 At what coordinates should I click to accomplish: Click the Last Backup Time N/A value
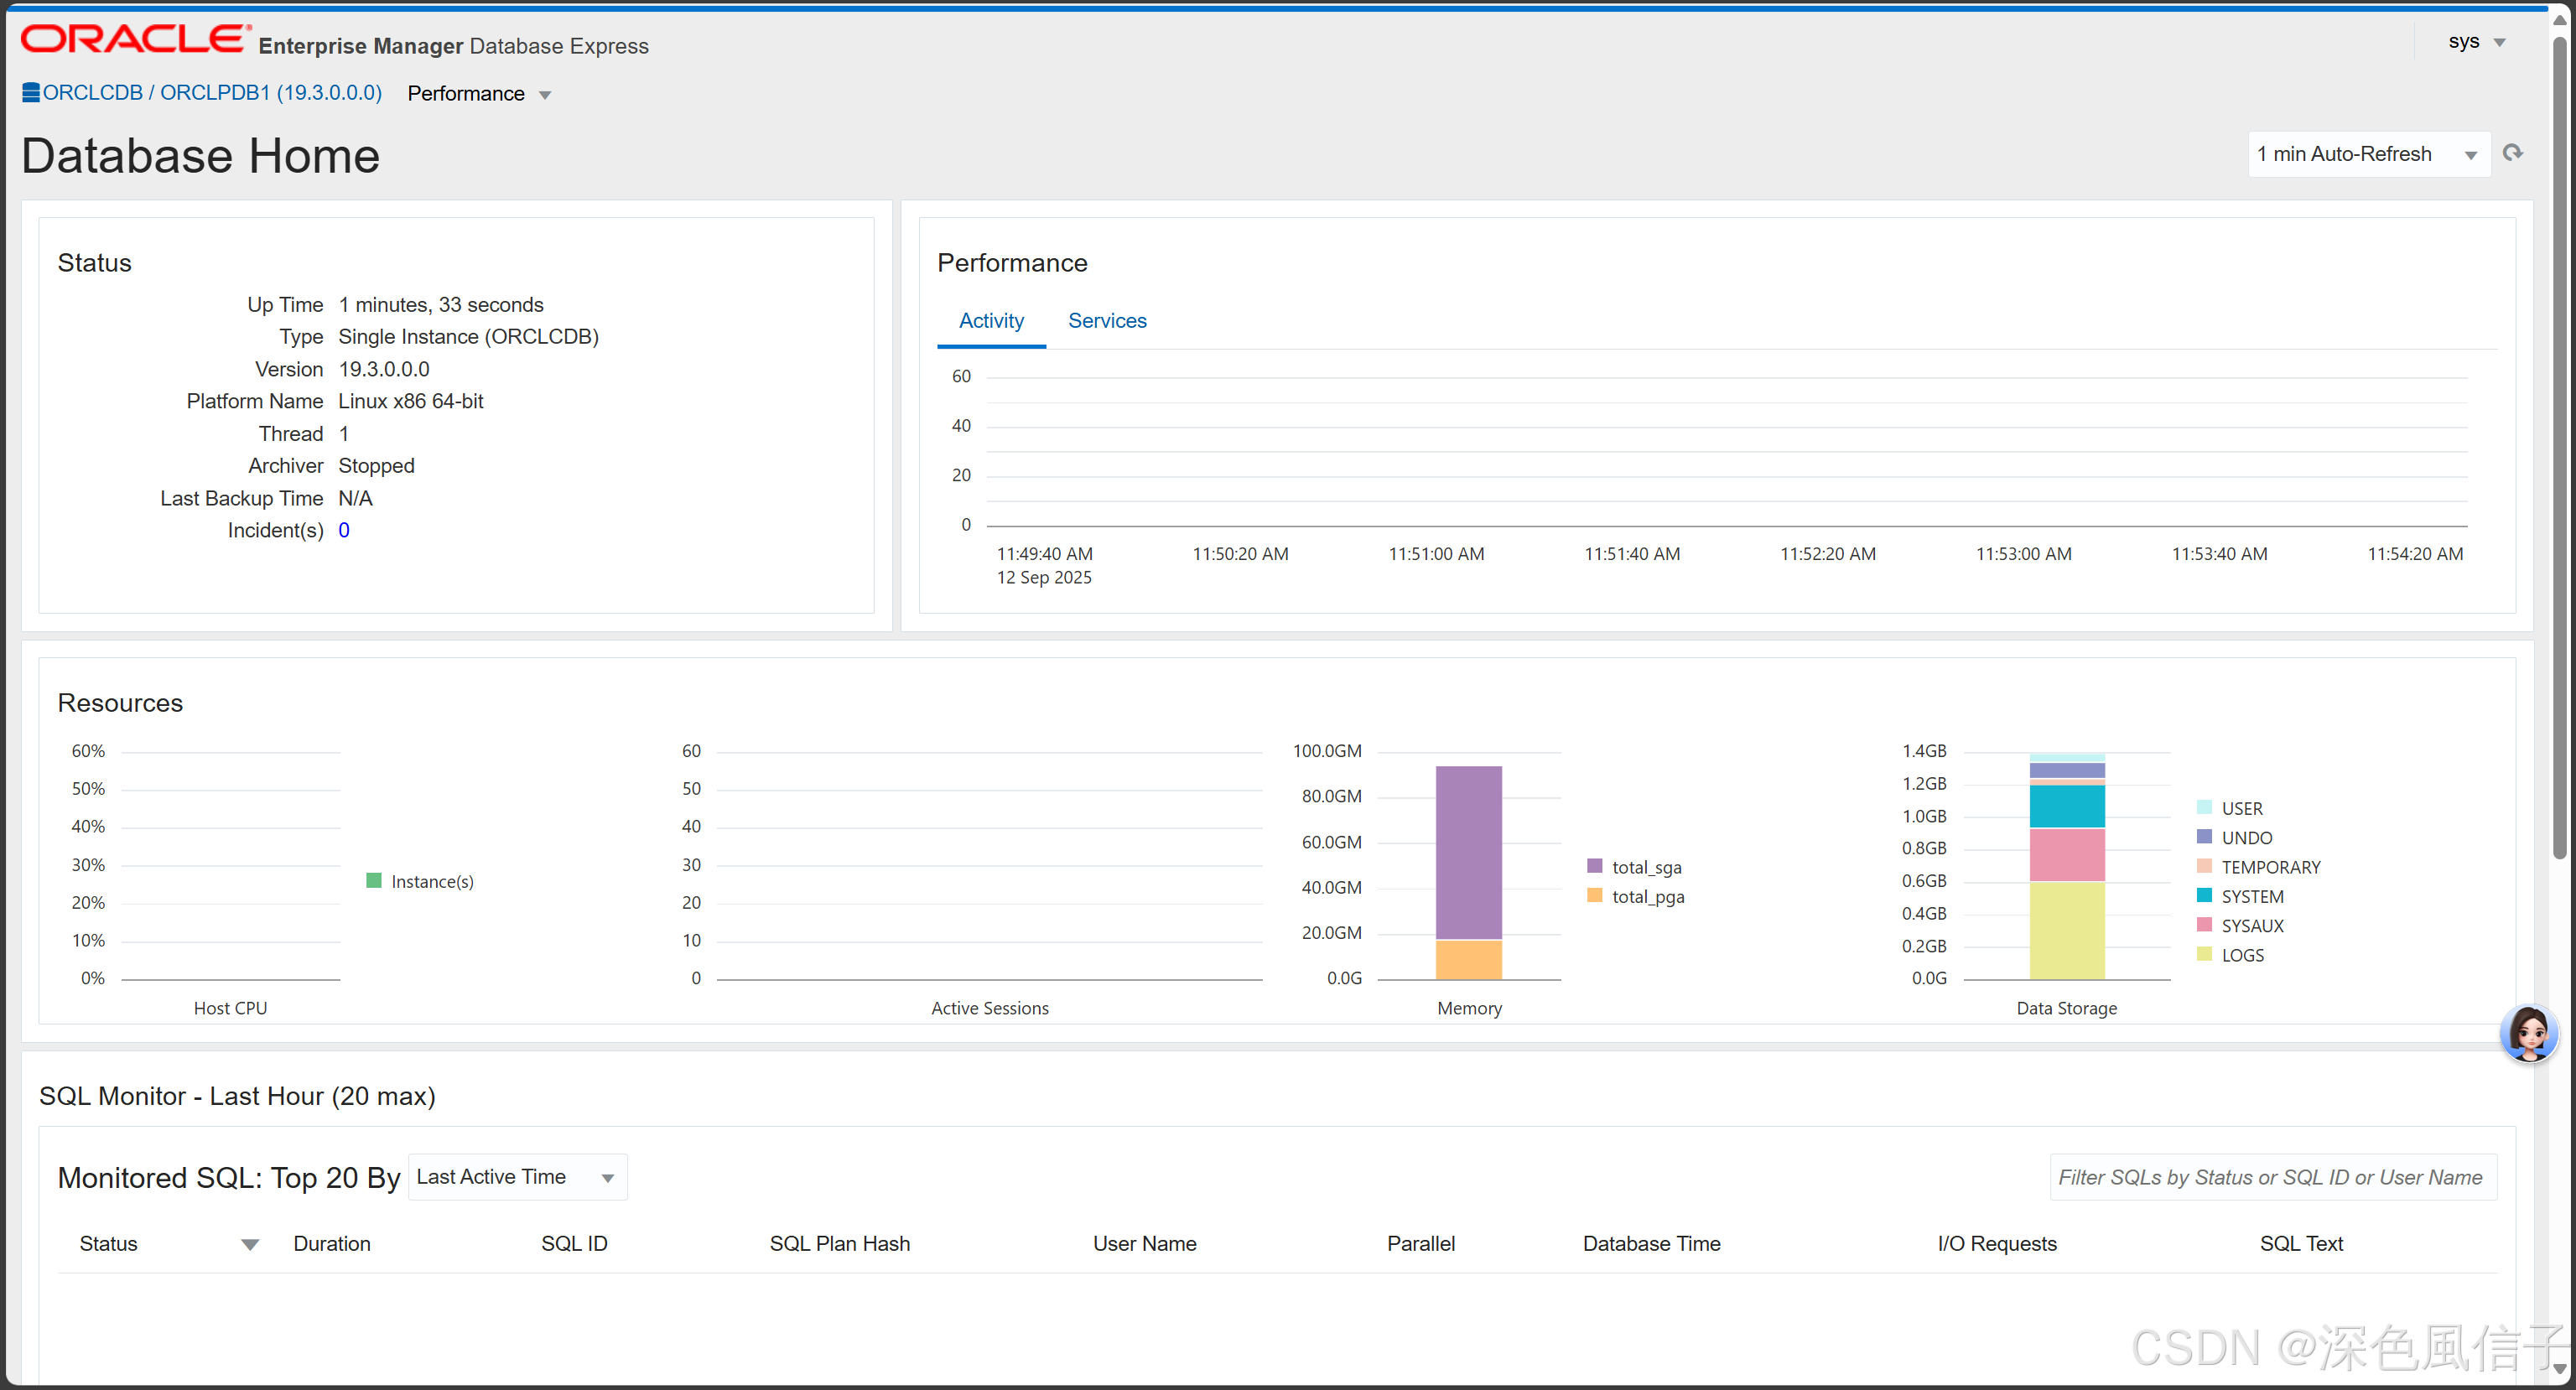tap(355, 498)
